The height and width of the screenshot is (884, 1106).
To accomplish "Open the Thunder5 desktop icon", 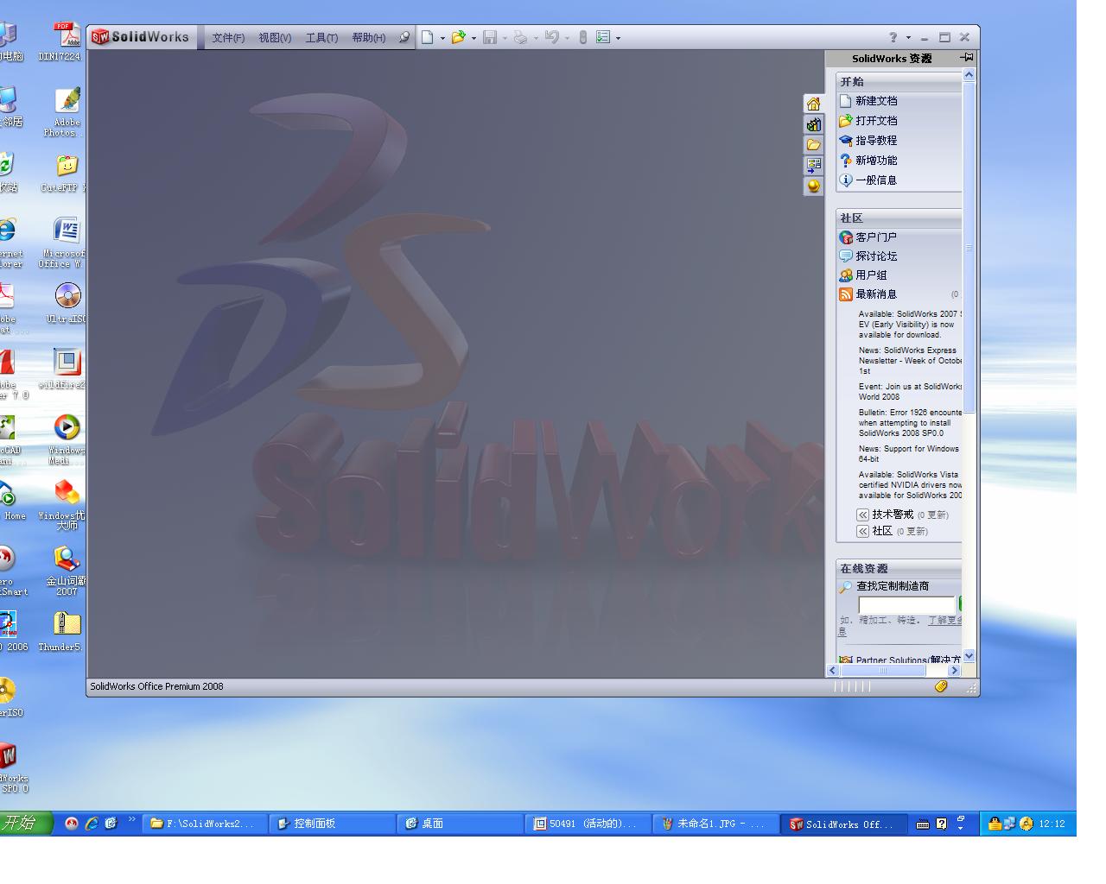I will coord(62,631).
